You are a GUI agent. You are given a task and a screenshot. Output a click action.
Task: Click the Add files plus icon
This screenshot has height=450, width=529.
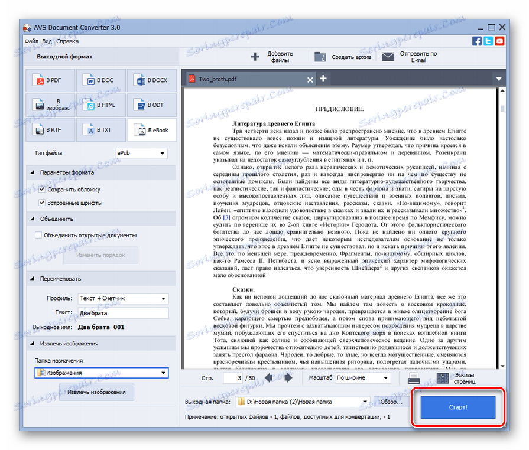click(255, 57)
